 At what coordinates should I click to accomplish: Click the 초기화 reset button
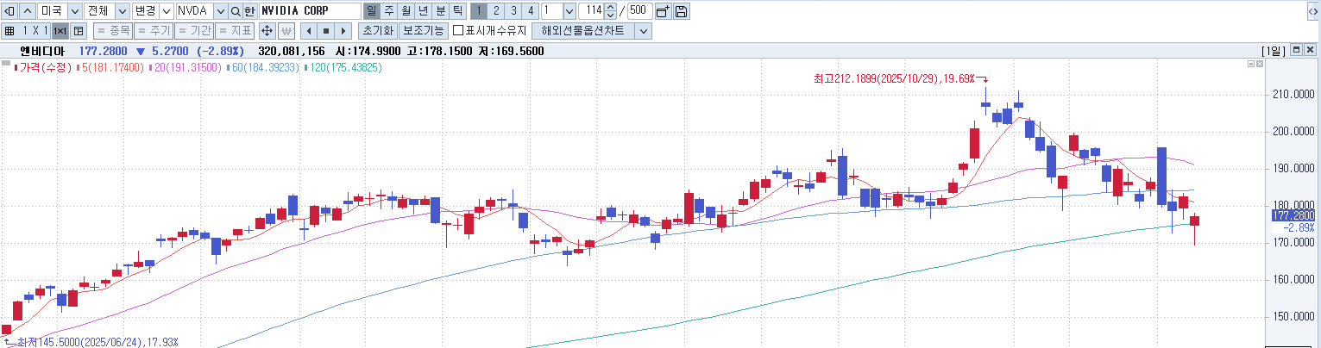pyautogui.click(x=377, y=31)
